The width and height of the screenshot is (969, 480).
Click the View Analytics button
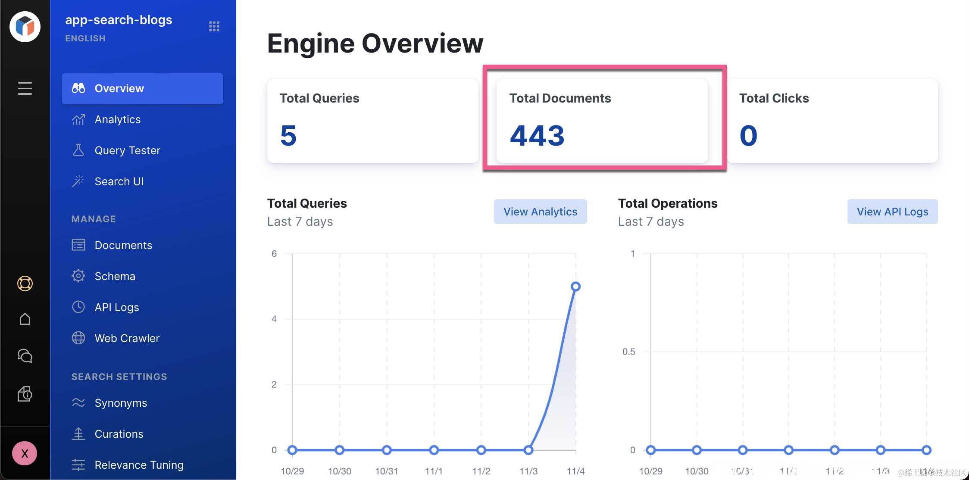pyautogui.click(x=540, y=212)
